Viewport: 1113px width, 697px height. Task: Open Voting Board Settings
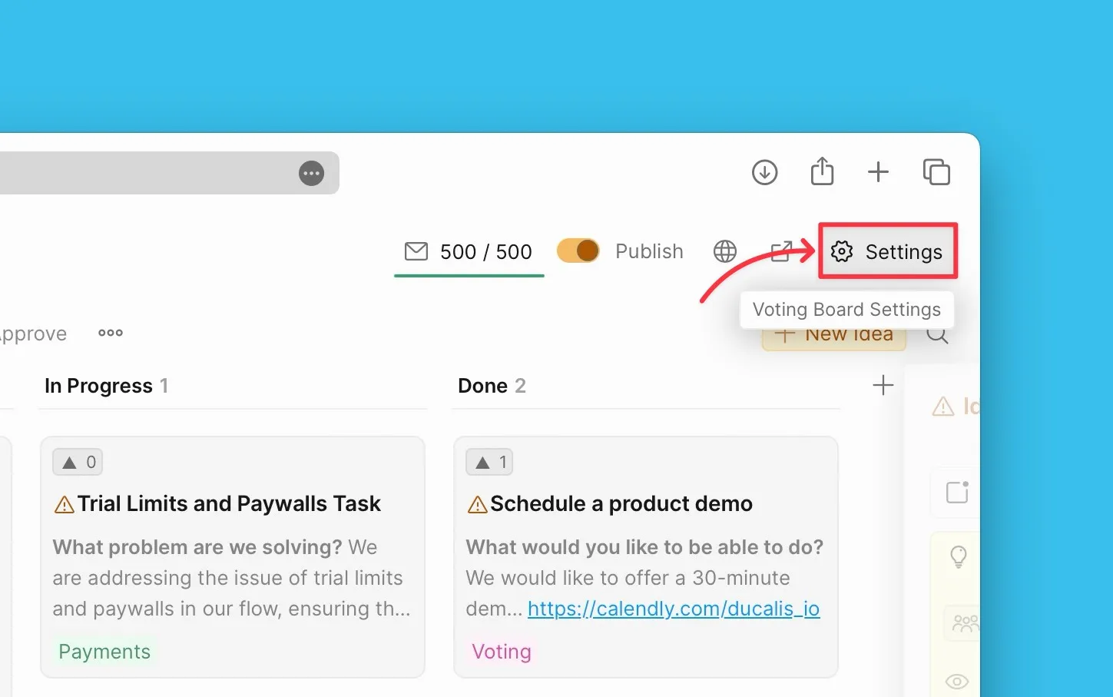[x=887, y=251]
